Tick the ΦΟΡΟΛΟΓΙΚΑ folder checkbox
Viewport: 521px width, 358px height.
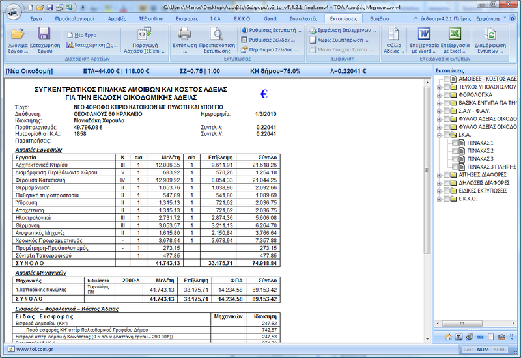[445, 94]
